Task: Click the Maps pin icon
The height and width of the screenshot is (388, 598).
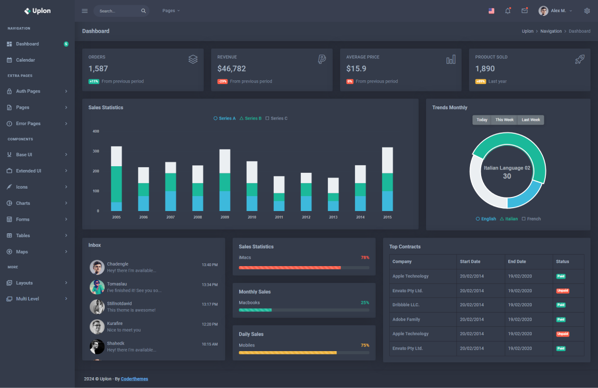Action: (9, 252)
